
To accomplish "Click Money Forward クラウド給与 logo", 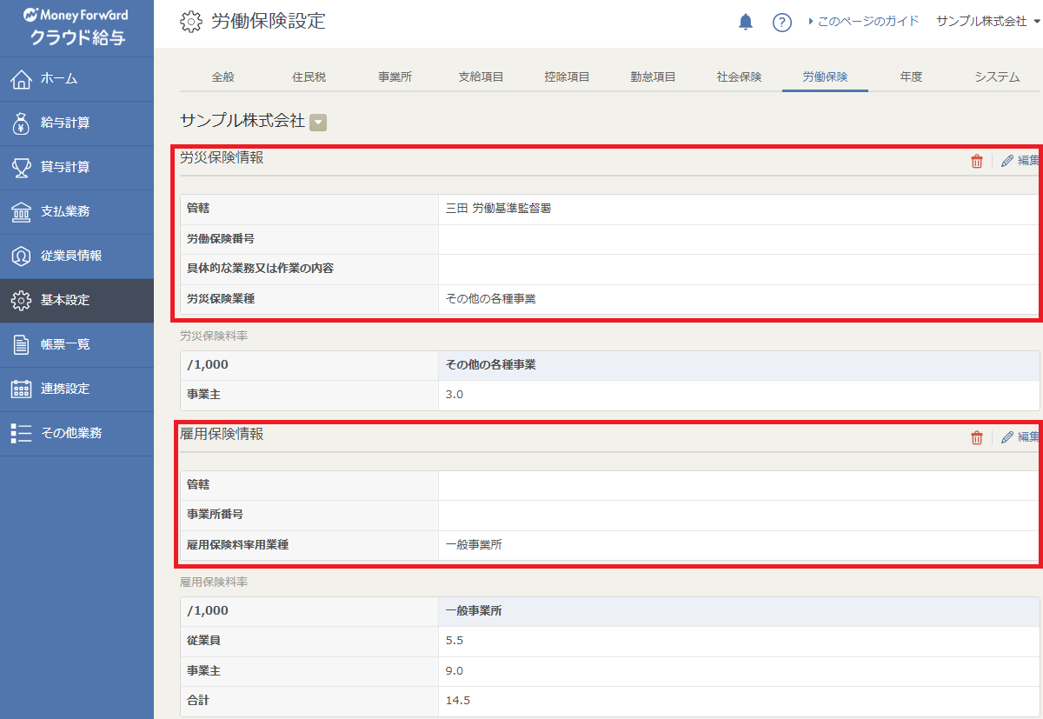I will pyautogui.click(x=76, y=27).
